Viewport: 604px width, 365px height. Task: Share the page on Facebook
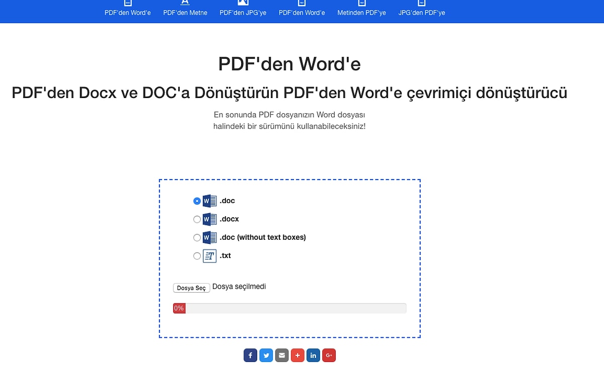click(x=250, y=355)
